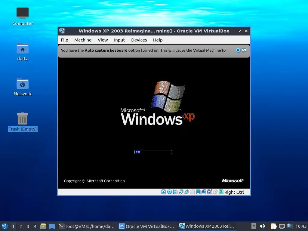Open the View menu
This screenshot has width=308, height=231.
[103, 40]
